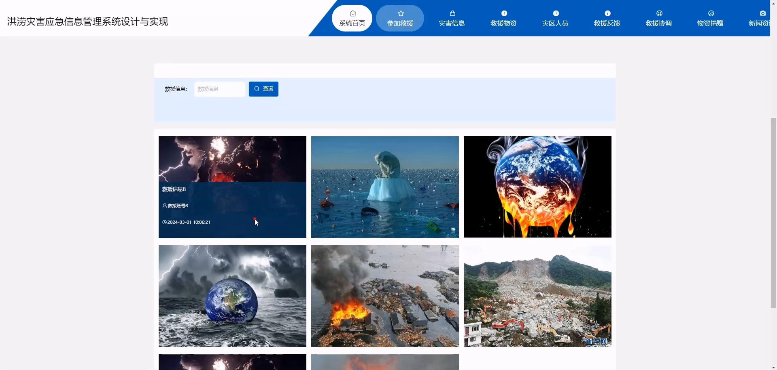Click the camera icon above 新闻资讯
The image size is (777, 370).
click(x=763, y=13)
